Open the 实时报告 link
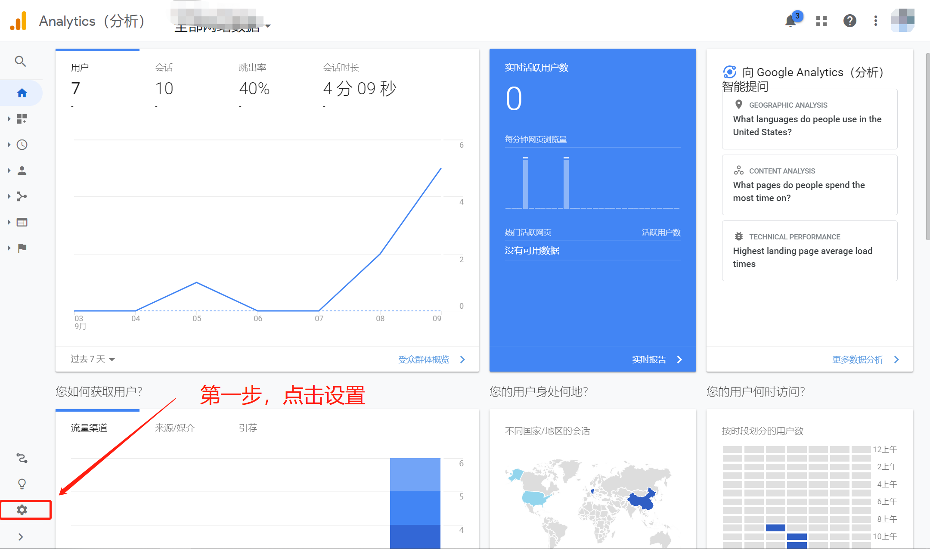This screenshot has height=549, width=930. (x=649, y=359)
